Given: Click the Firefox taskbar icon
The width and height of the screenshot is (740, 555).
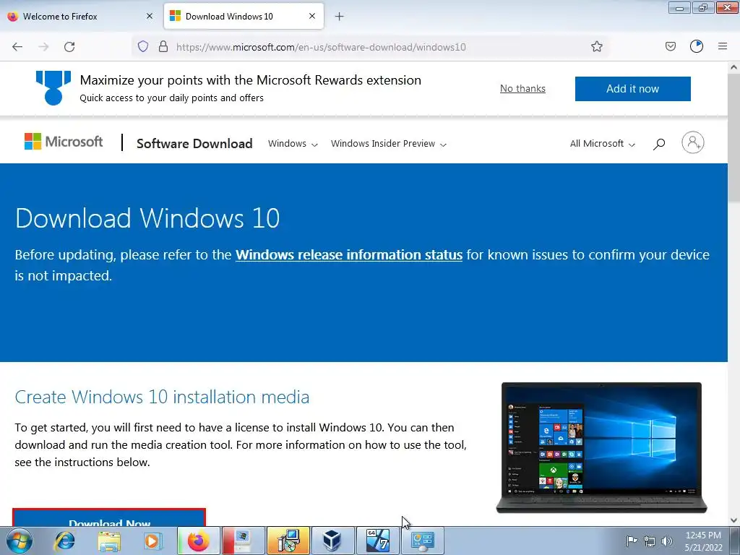Looking at the screenshot, I should tap(198, 541).
